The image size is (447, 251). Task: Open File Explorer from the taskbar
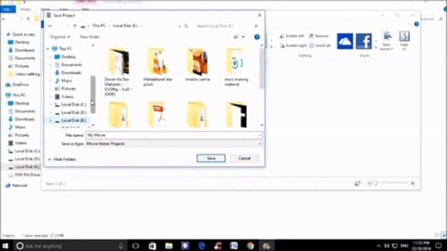point(169,245)
